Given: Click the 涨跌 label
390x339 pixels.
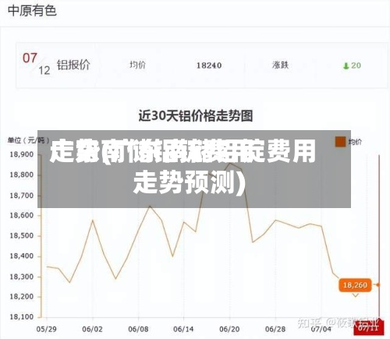Looking at the screenshot, I should (x=280, y=65).
